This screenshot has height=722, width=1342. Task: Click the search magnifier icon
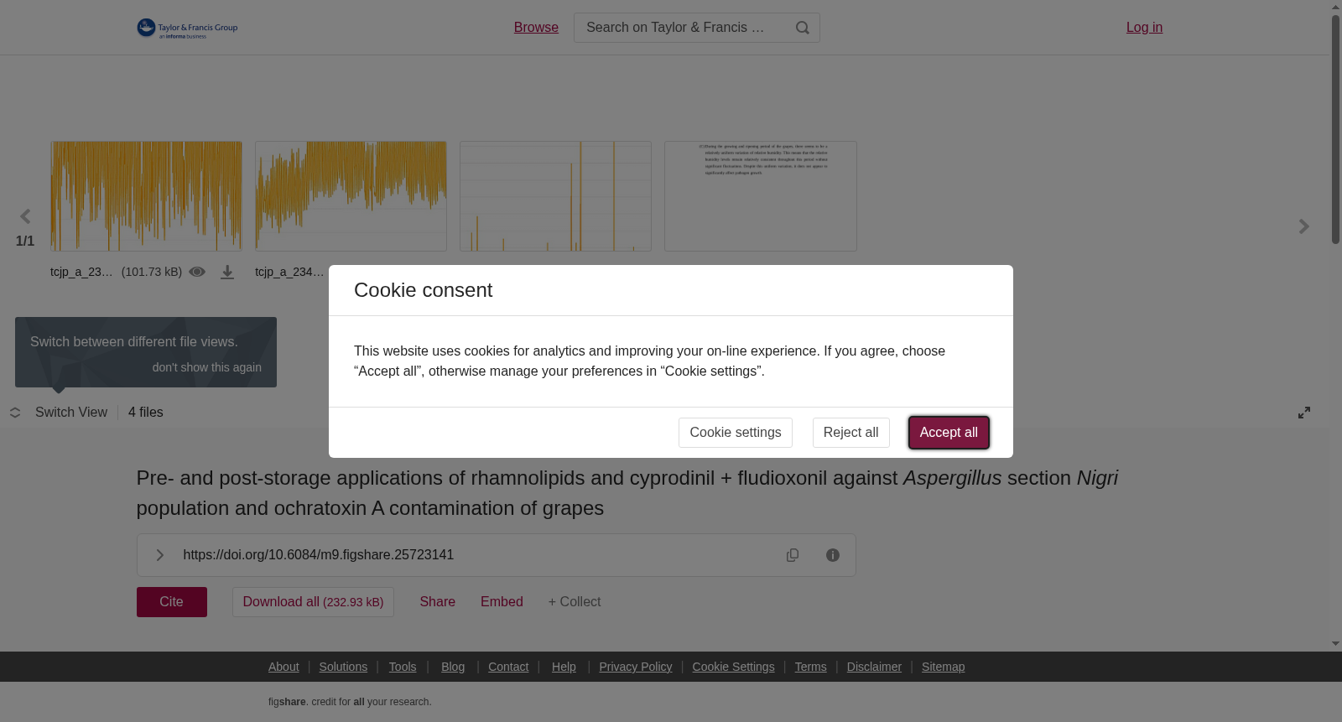[803, 28]
